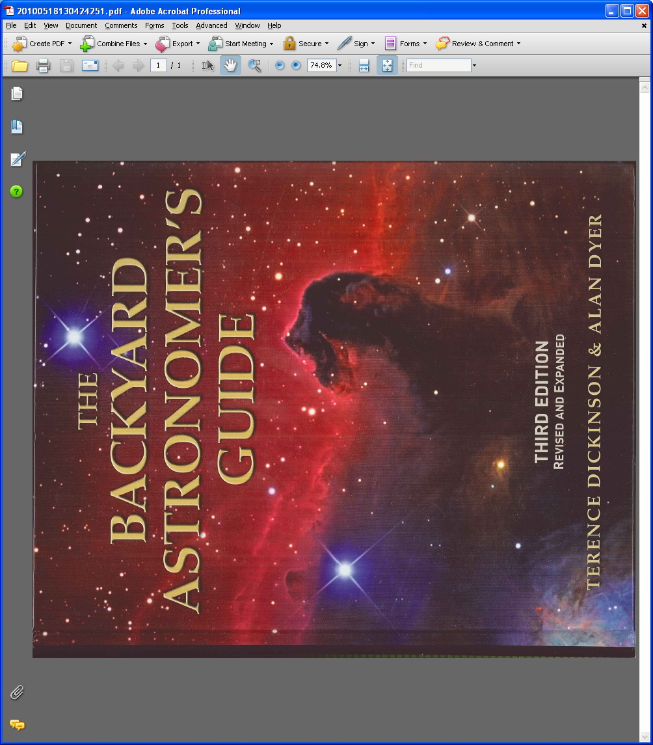
Task: Expand the Sign dropdown arrow
Action: point(373,44)
